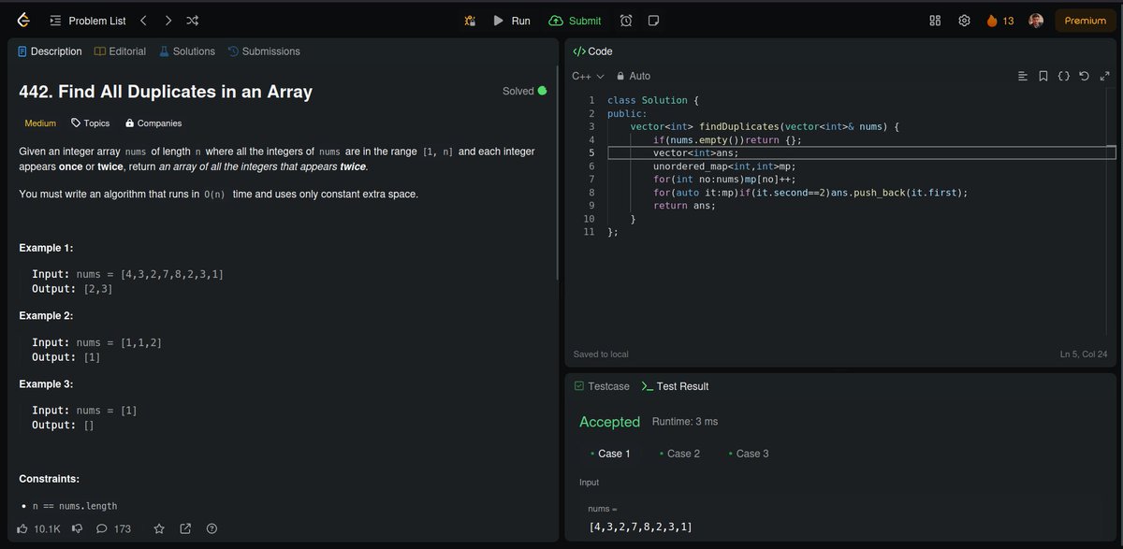The height and width of the screenshot is (549, 1123).
Task: Switch to the Solutions tab
Action: (x=186, y=51)
